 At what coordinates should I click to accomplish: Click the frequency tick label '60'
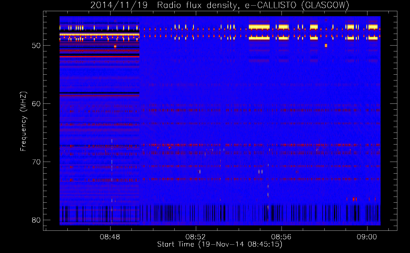[x=36, y=104]
